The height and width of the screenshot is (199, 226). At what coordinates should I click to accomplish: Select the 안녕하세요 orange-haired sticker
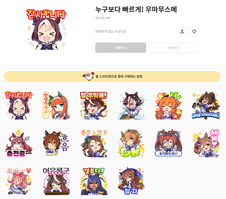point(56,105)
